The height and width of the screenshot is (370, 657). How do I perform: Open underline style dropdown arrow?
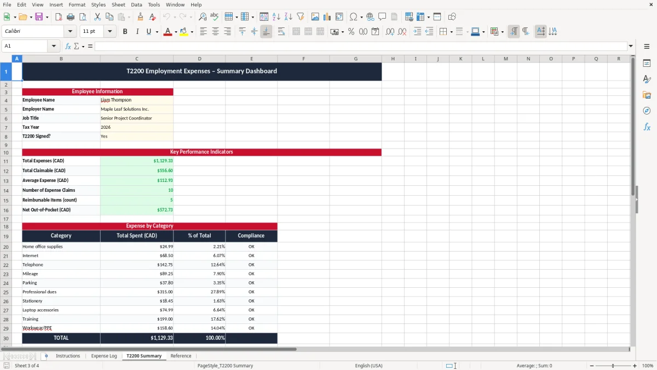coord(157,32)
